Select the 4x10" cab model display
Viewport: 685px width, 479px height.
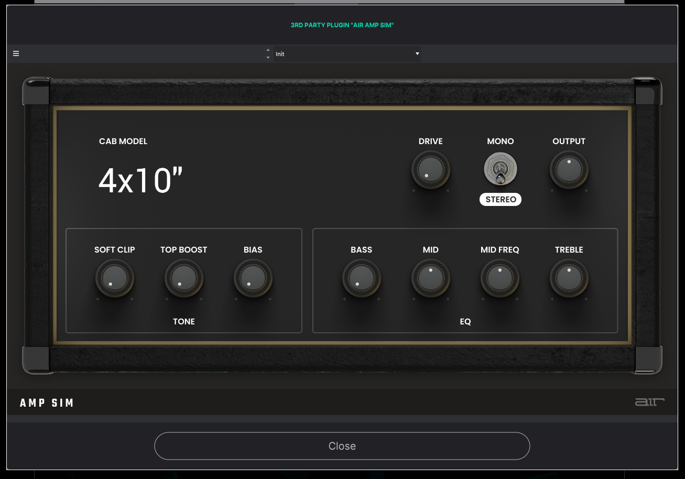pyautogui.click(x=140, y=181)
